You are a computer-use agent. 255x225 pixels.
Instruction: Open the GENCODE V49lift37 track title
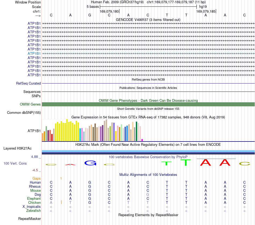tap(148, 20)
